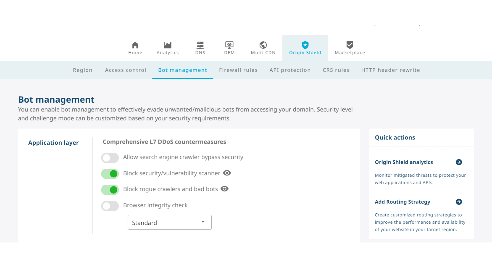The image size is (492, 277).
Task: Open Analytics chart icon
Action: 168,45
